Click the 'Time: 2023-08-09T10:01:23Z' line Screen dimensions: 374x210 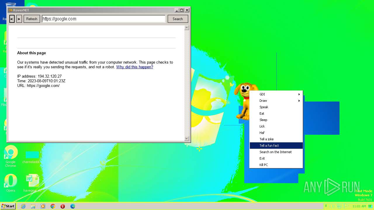click(41, 81)
